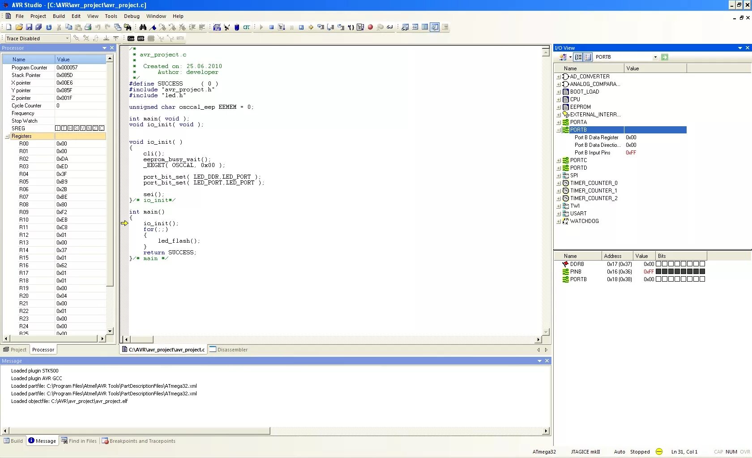752x458 pixels.
Task: Open the Trace Disabled dropdown
Action: point(67,39)
